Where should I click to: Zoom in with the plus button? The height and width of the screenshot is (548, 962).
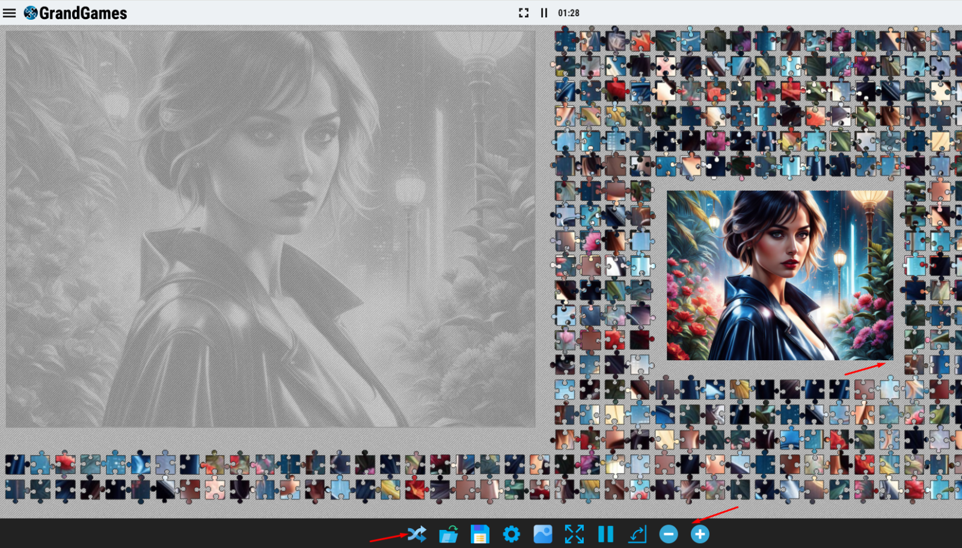pyautogui.click(x=700, y=534)
